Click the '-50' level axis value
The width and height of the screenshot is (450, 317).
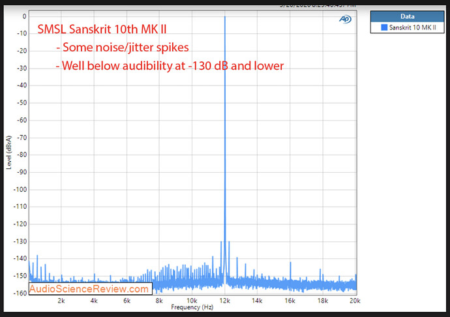tap(22, 103)
